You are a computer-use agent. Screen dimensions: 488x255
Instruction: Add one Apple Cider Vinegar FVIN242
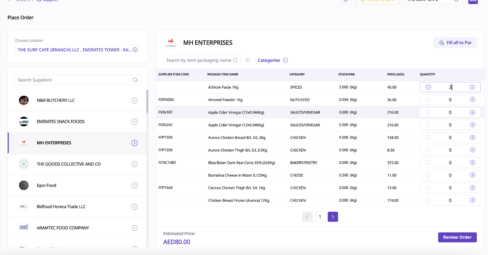click(x=472, y=125)
